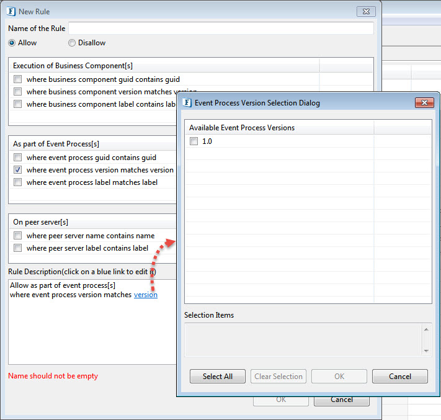
Task: Check 'where event process guid contains guid'
Action: click(x=18, y=157)
